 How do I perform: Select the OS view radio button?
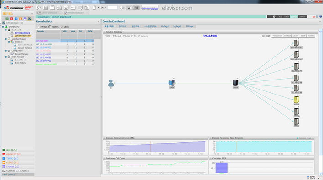point(132,36)
